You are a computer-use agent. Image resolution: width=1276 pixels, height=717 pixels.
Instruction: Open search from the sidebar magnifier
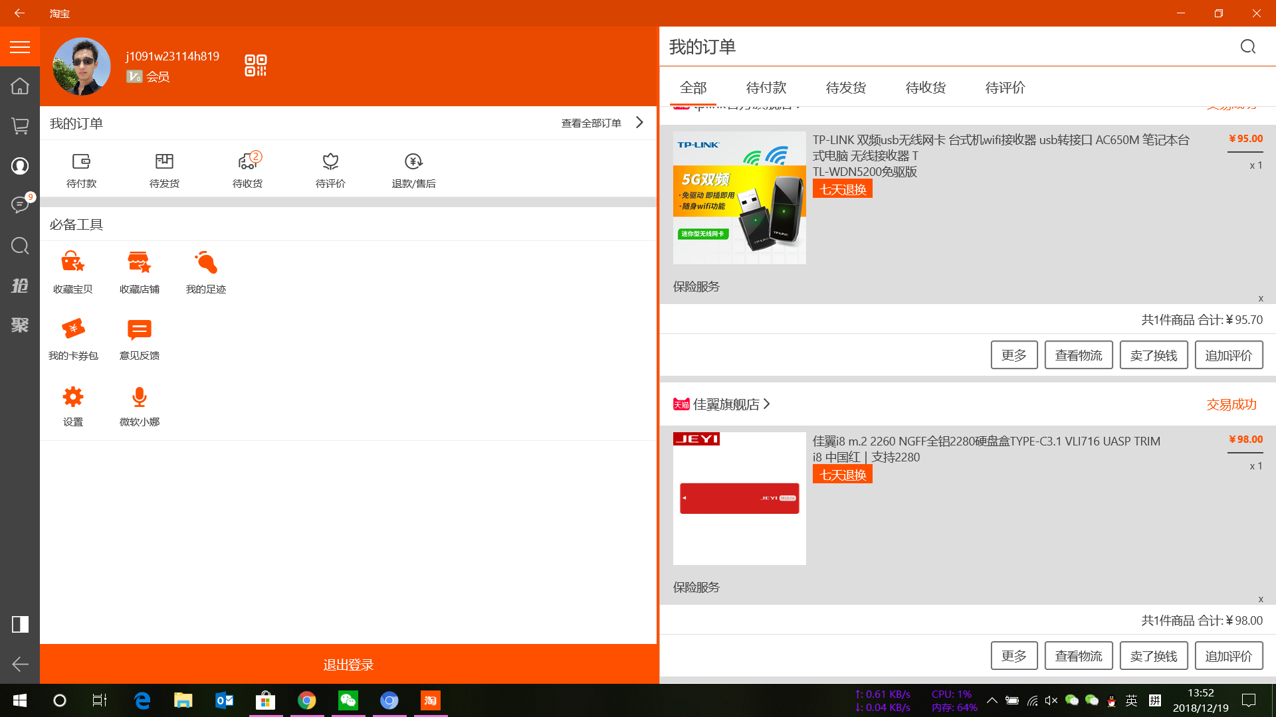tap(20, 246)
